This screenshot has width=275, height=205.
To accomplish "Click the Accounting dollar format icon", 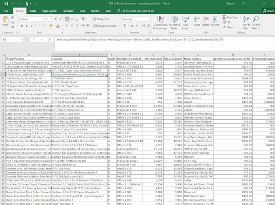I will pyautogui.click(x=125, y=26).
